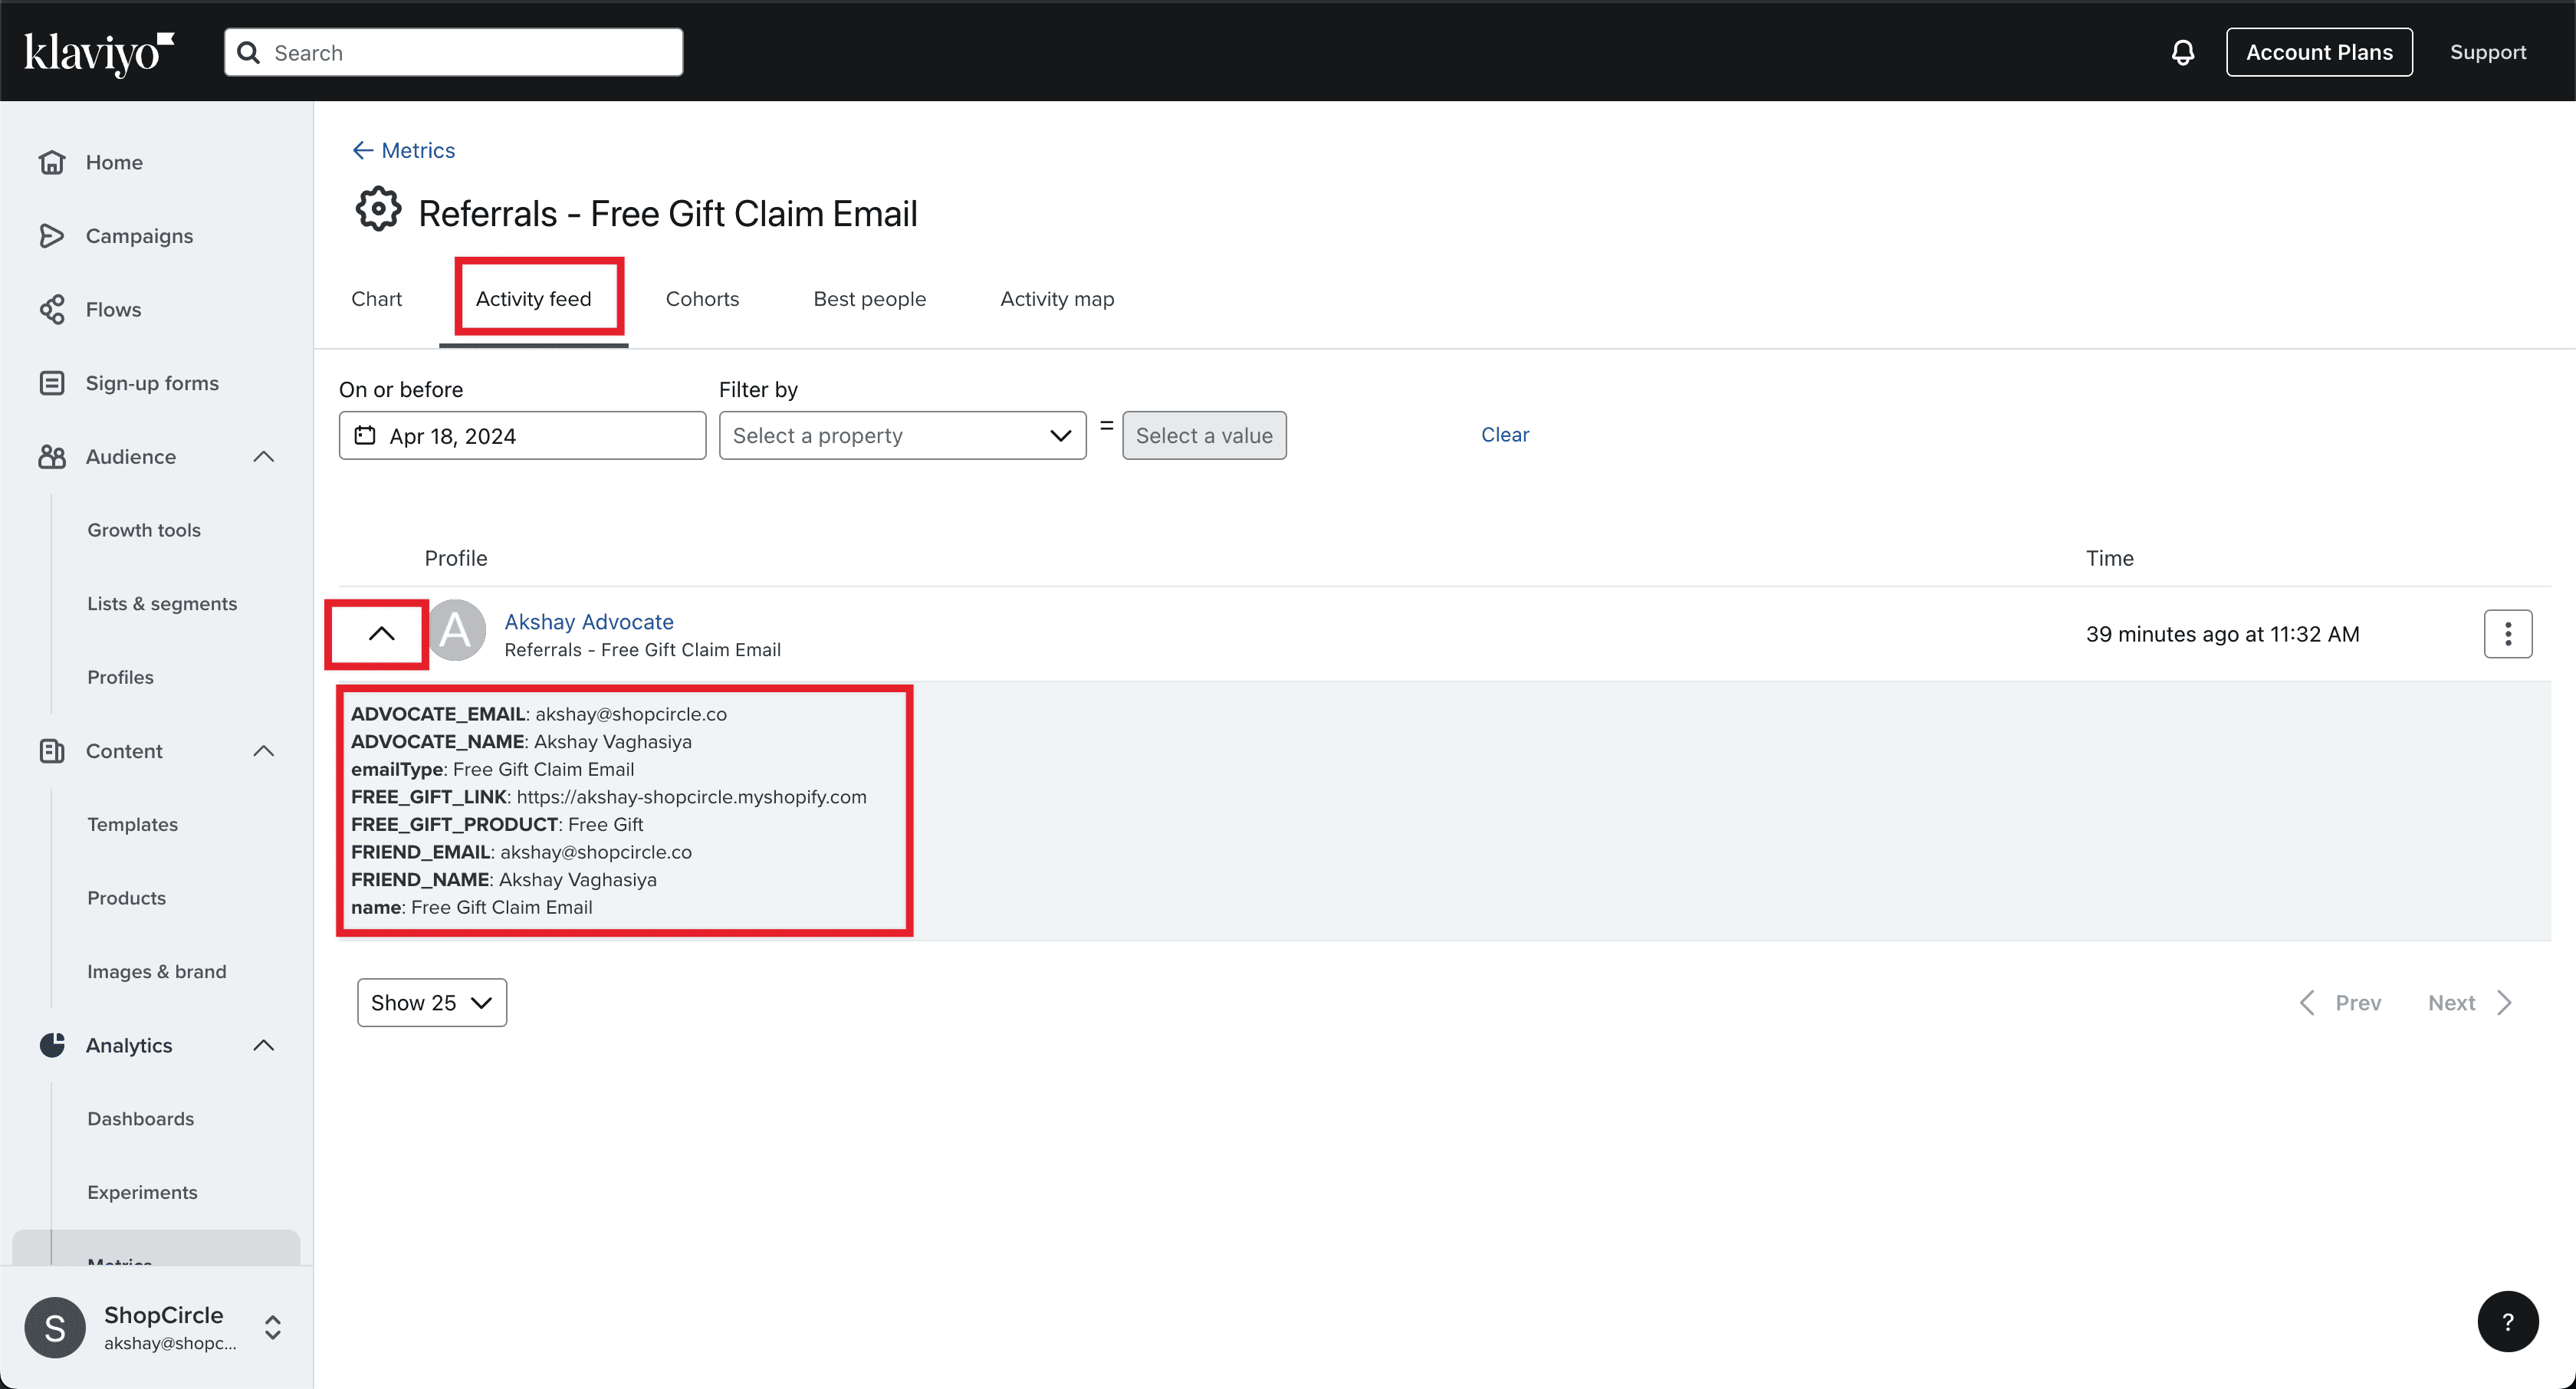
Task: Click the notification bell icon
Action: point(2182,52)
